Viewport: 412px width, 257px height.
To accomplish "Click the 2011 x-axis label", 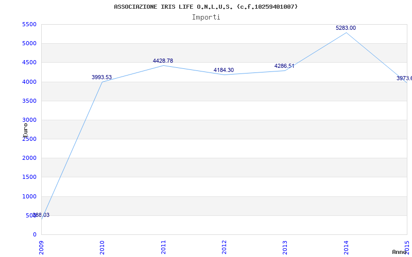I will (163, 247).
